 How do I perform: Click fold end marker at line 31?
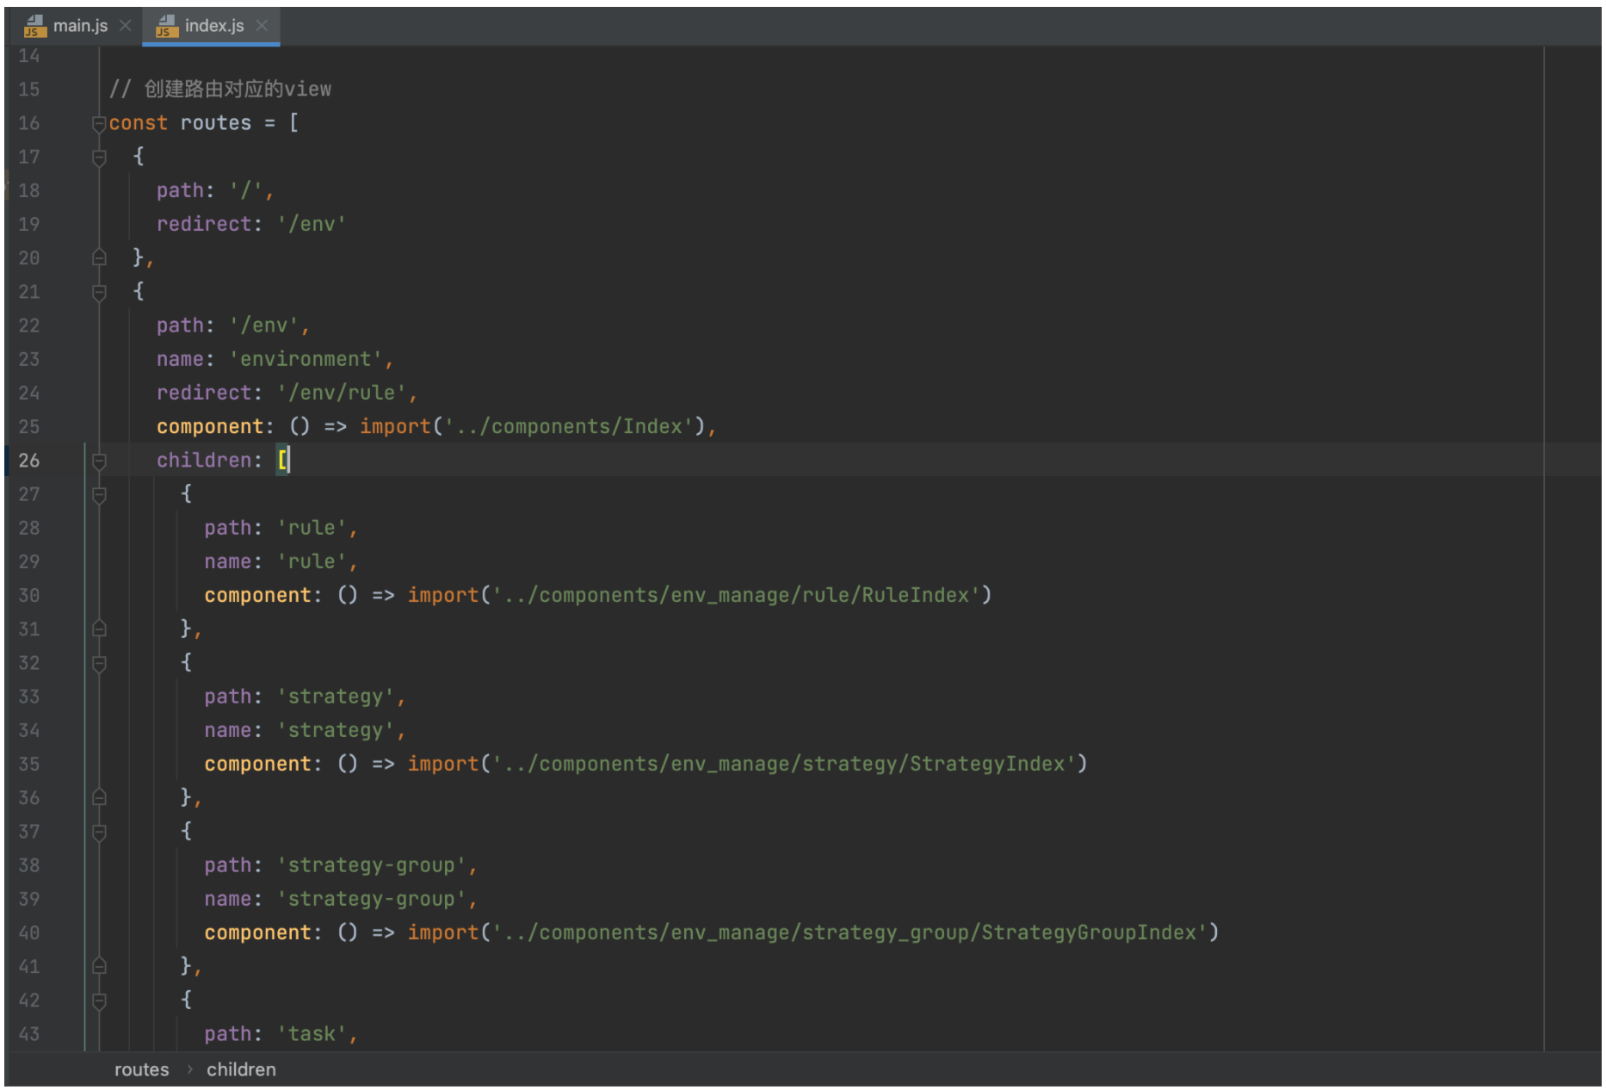99,629
